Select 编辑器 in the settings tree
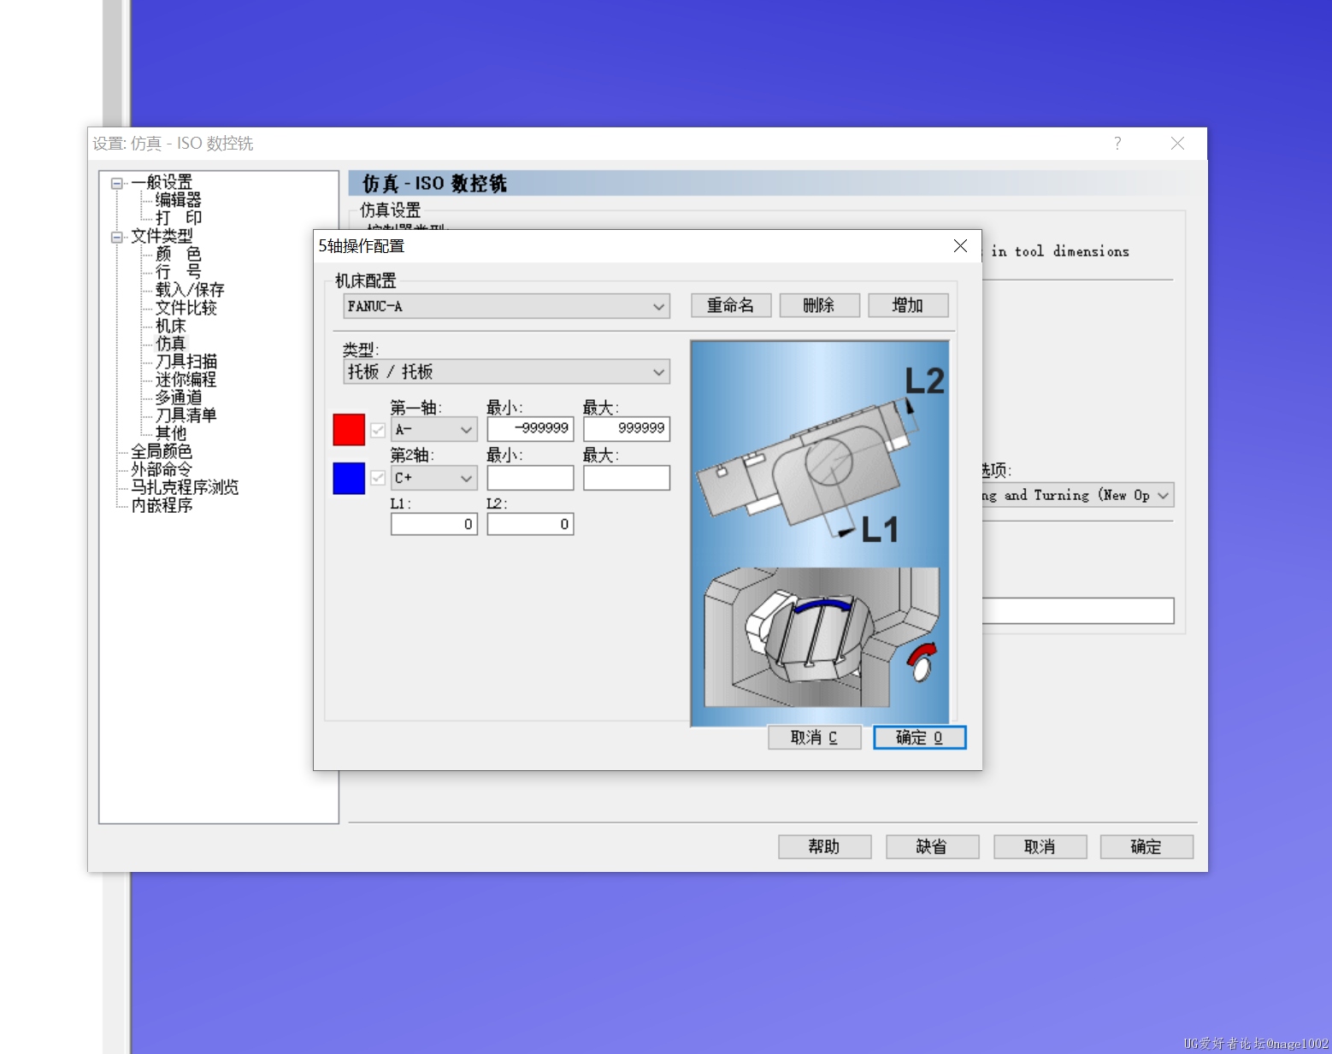 click(x=178, y=200)
